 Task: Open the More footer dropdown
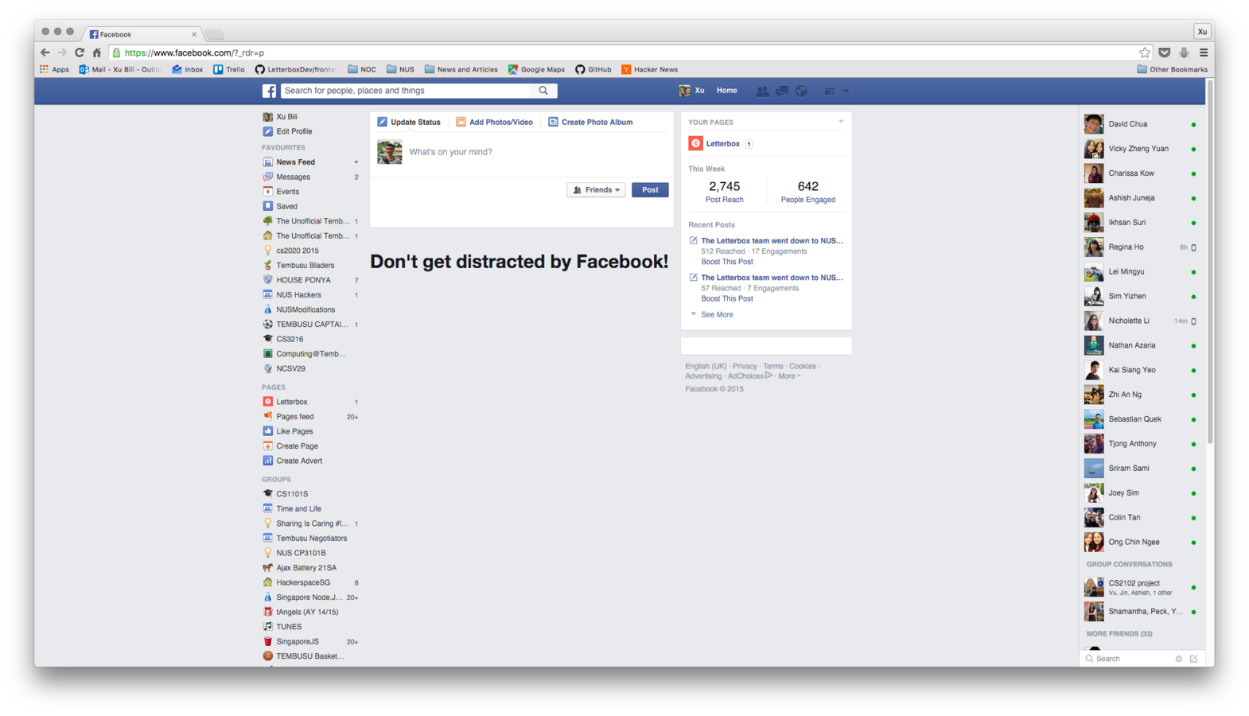789,376
